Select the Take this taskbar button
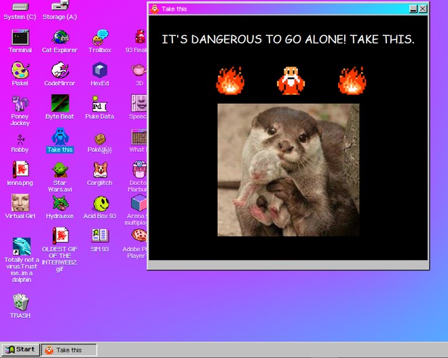Screen dimensions: 448x358 pyautogui.click(x=69, y=350)
